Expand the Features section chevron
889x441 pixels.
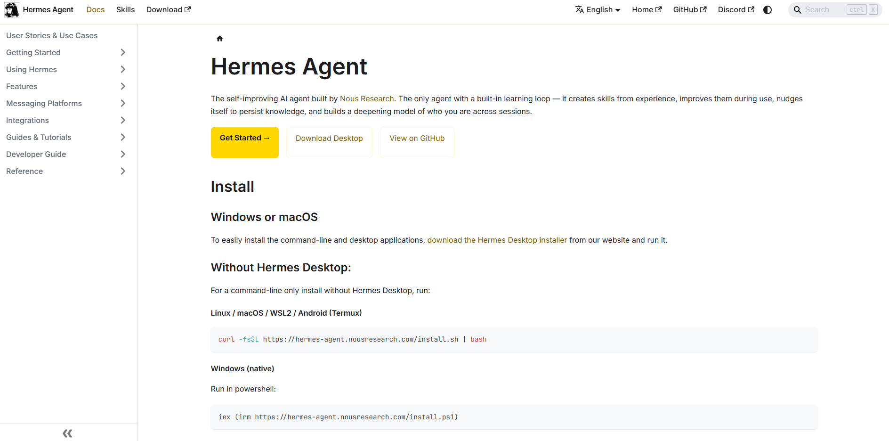tap(123, 86)
